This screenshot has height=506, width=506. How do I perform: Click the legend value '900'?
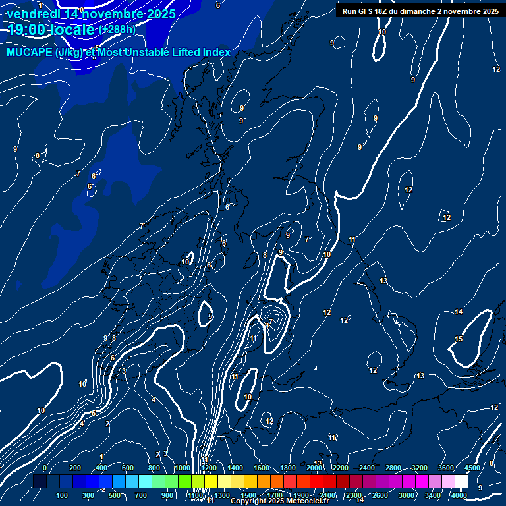tap(167, 495)
